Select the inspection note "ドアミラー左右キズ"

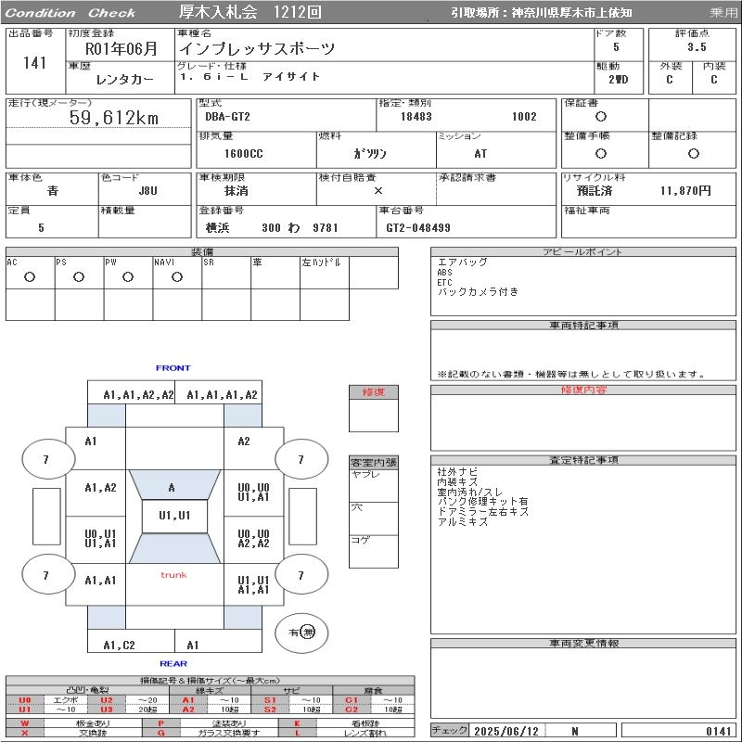483,512
